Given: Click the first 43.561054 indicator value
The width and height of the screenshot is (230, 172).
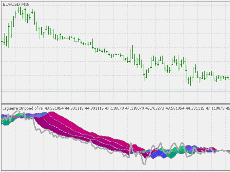Looking at the screenshot, I should [54, 108].
